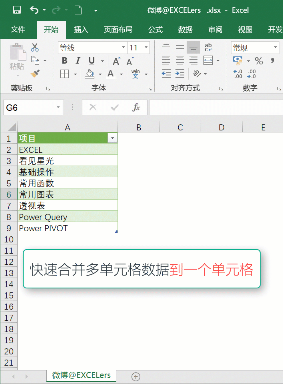Open the 插入 ribbon tab
Screen dimensions: 283x384
tap(81, 30)
